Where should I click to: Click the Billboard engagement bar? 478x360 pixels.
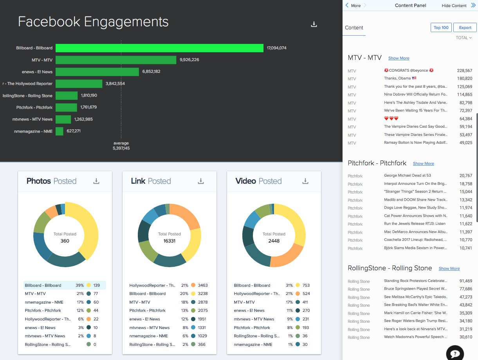[159, 48]
